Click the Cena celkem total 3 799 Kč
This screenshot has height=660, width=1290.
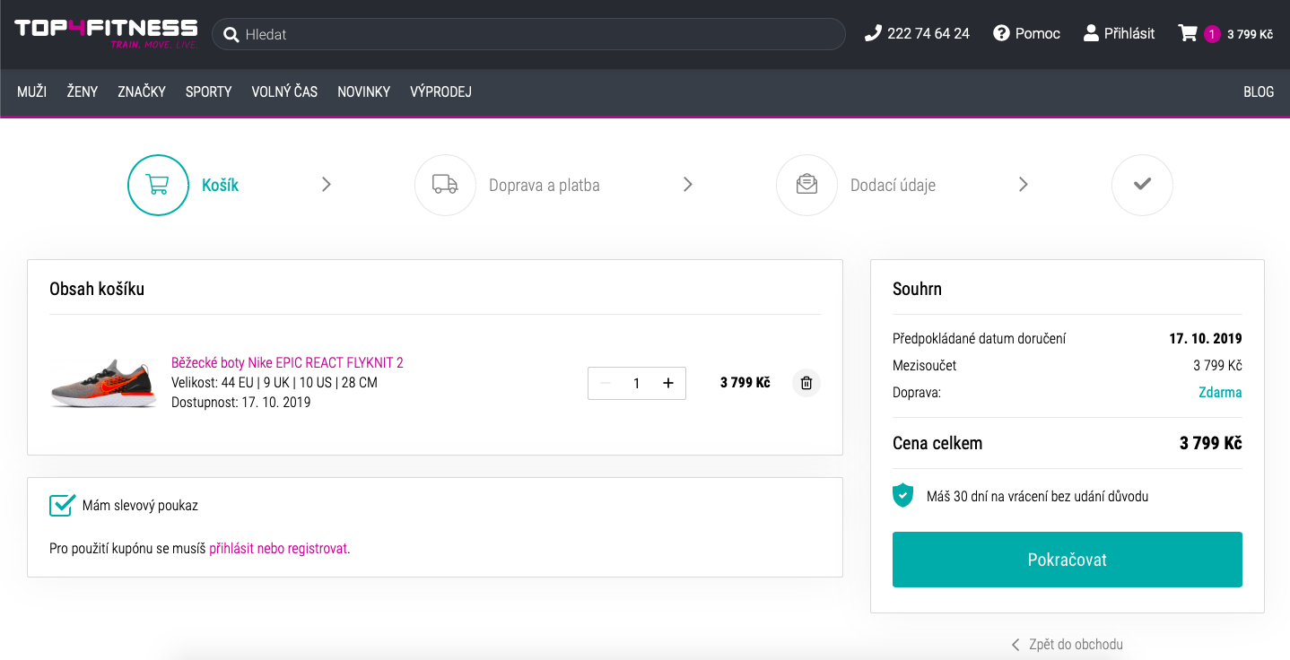tap(1211, 443)
